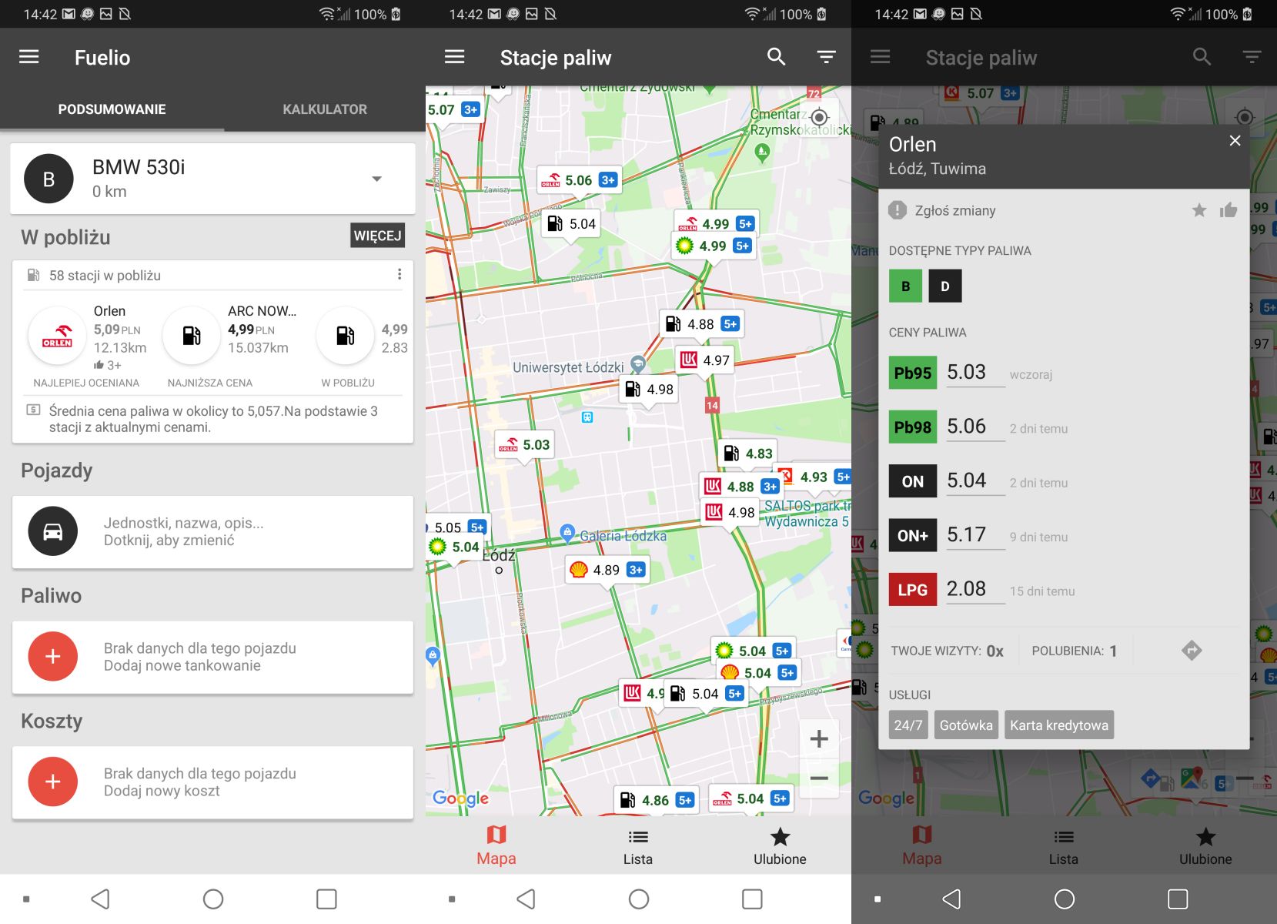Zoom out the map with the minus button
1277x924 pixels.
[x=819, y=778]
